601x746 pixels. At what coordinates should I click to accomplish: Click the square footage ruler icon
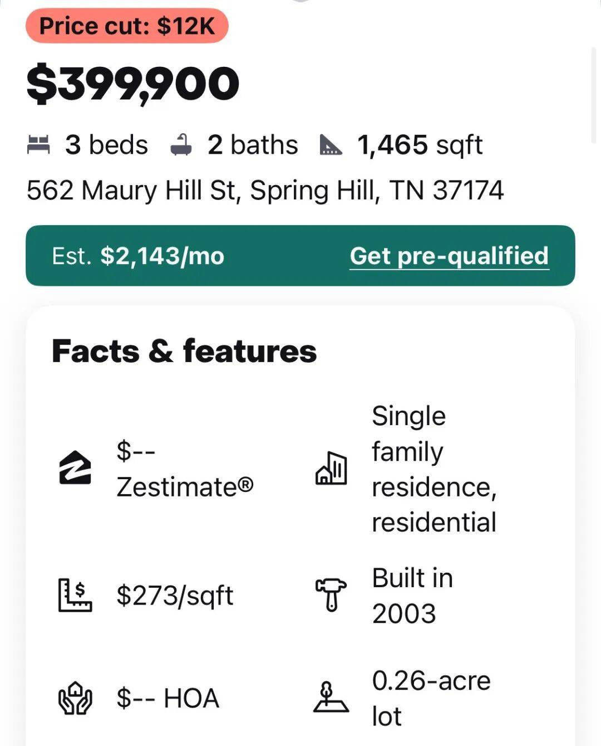pyautogui.click(x=331, y=145)
